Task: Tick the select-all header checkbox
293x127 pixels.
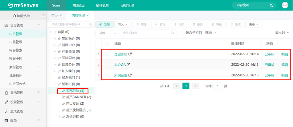Action: pos(107,44)
